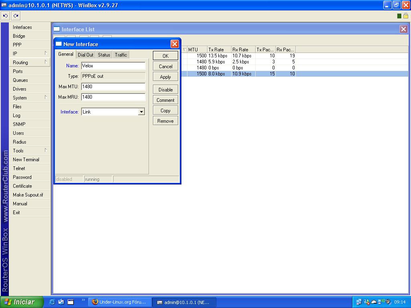Open the Users menu item
Viewport: 411px width, 308px height.
tap(30, 133)
